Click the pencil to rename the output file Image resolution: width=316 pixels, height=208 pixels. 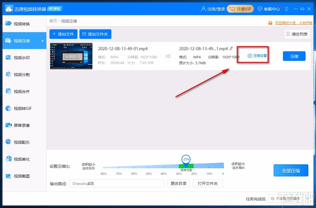click(x=231, y=48)
